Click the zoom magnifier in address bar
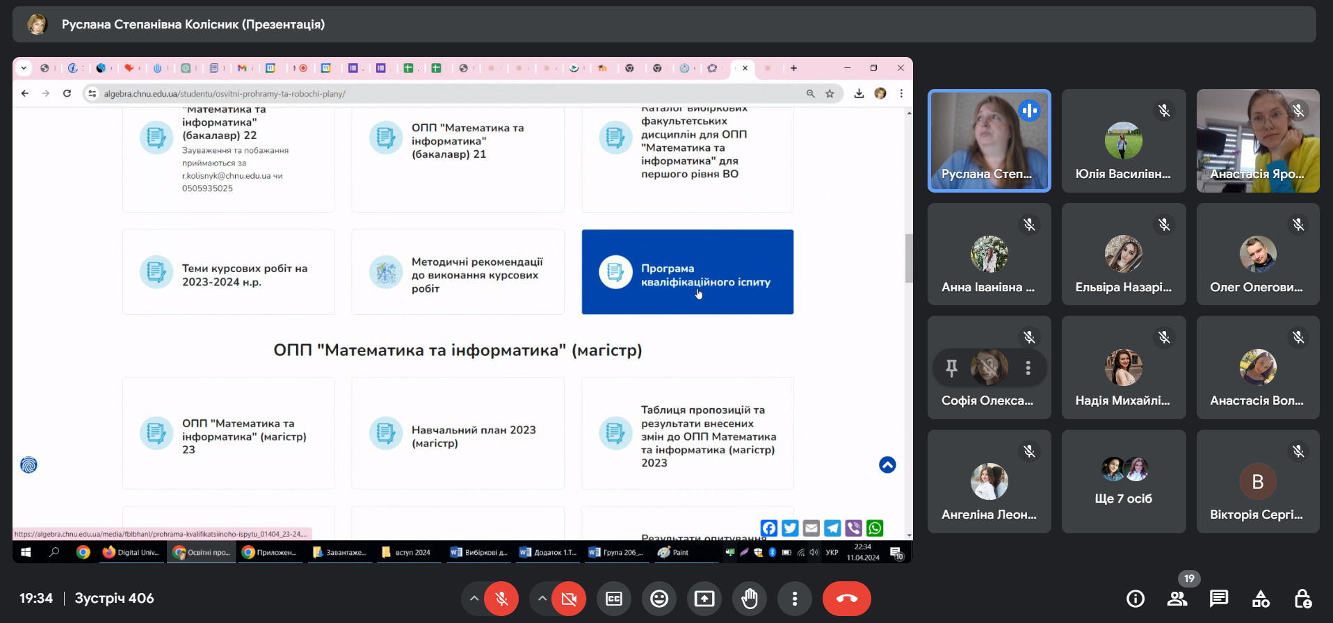This screenshot has height=623, width=1333. click(x=810, y=93)
